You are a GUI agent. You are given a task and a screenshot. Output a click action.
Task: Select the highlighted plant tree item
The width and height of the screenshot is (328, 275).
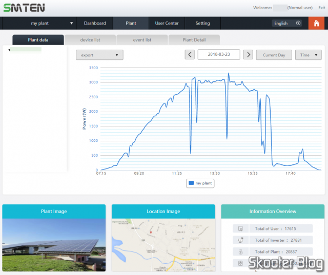click(x=26, y=50)
